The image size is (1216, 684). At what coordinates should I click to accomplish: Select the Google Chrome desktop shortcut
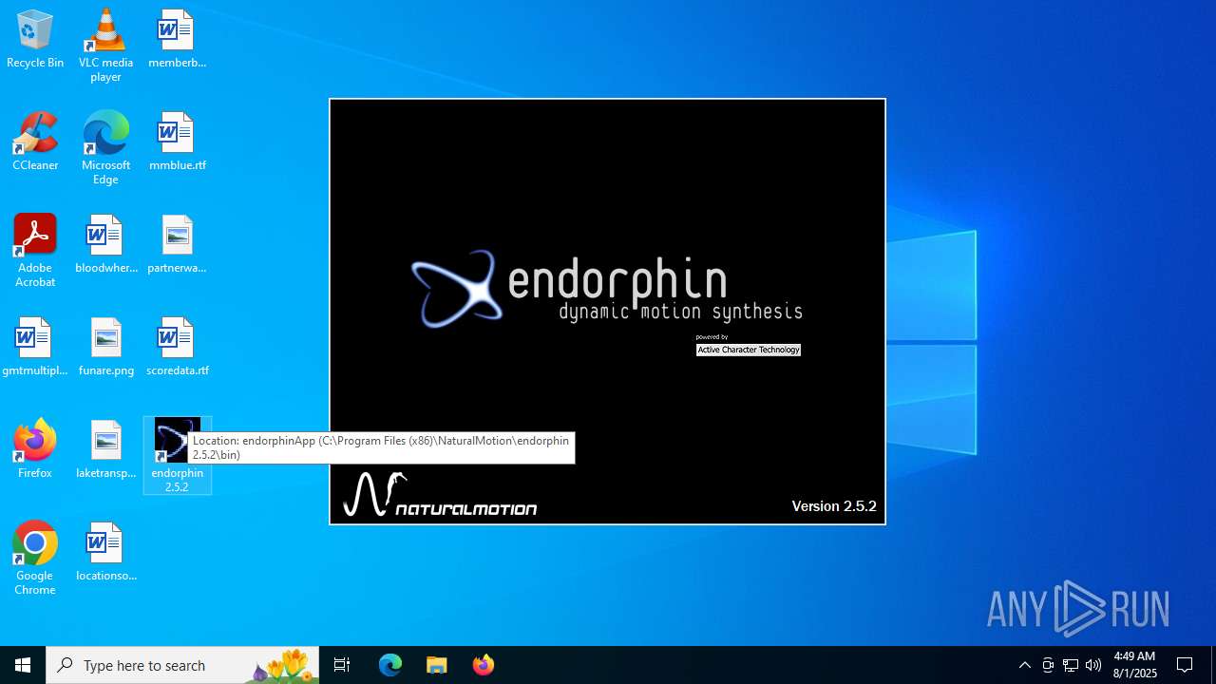35,559
